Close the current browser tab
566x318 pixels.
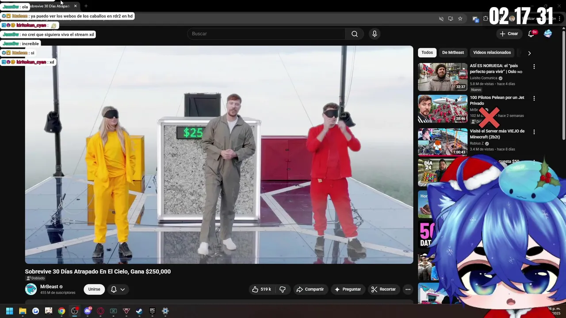[76, 6]
